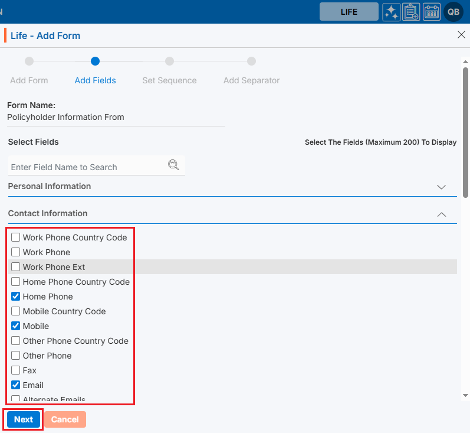Tick the Fax checkbox
This screenshot has height=433, width=470.
16,370
